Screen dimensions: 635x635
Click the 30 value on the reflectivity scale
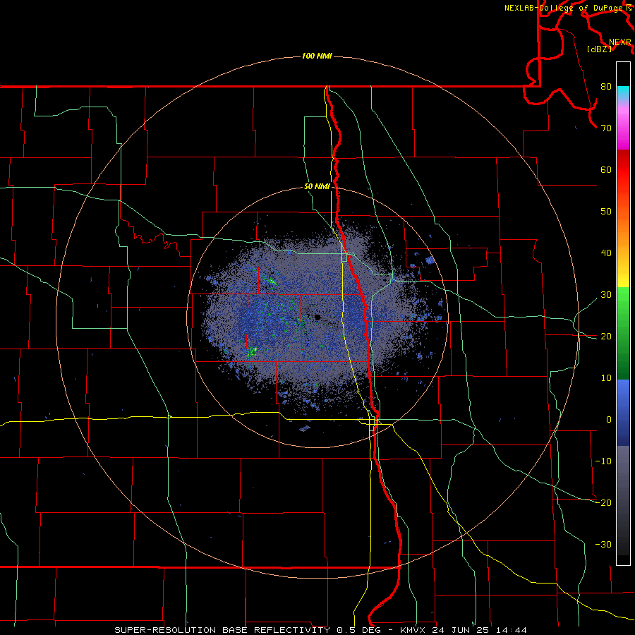[606, 295]
